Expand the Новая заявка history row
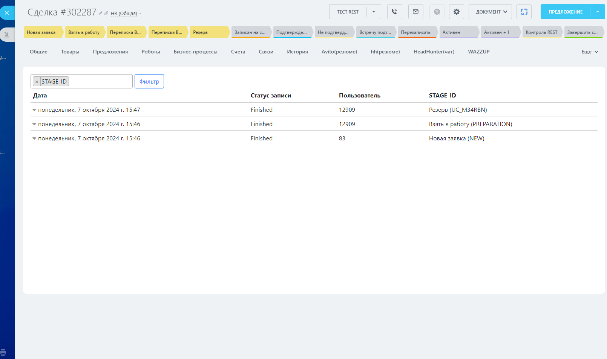 (x=34, y=138)
